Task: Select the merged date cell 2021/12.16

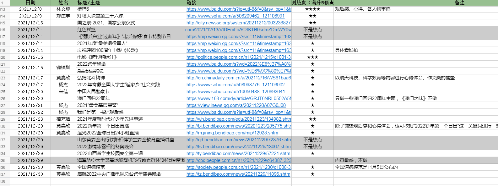Action: click(x=30, y=68)
